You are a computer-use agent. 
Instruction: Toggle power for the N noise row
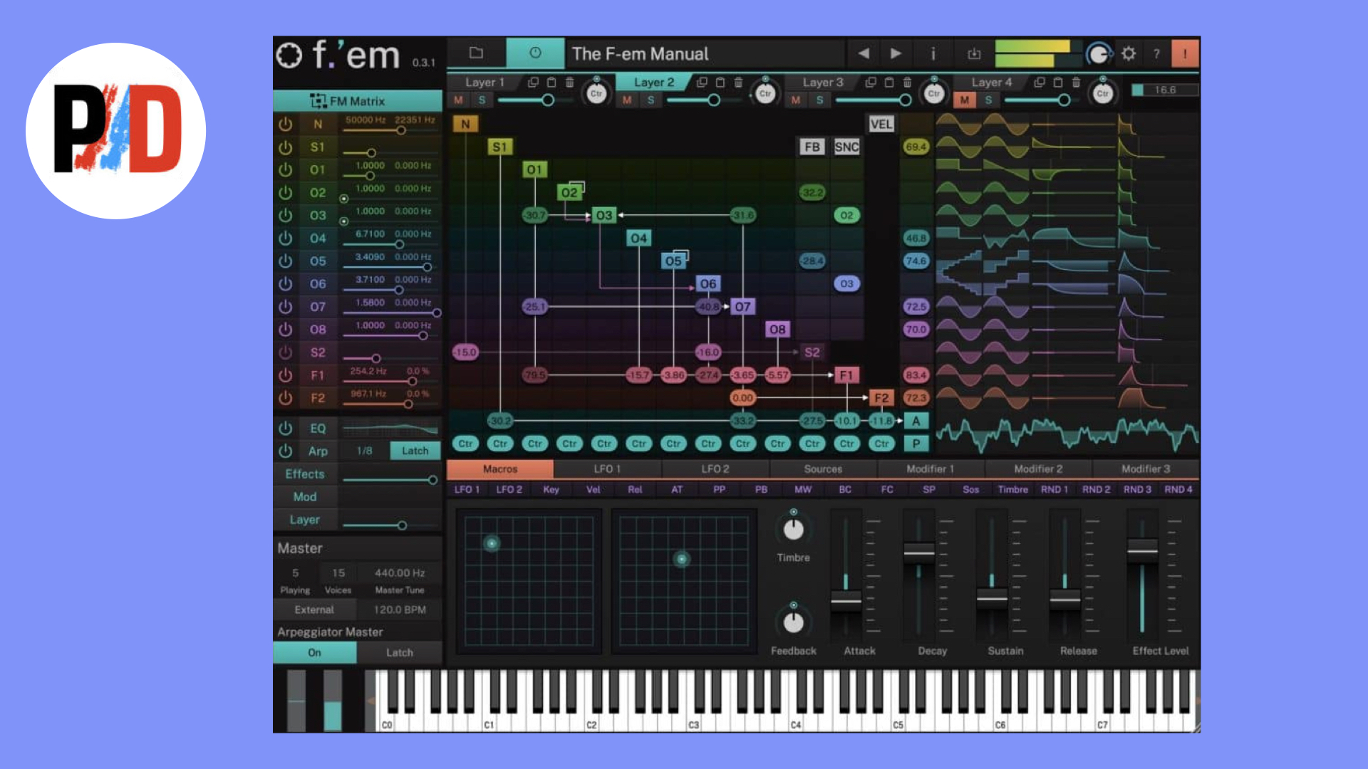coord(285,124)
